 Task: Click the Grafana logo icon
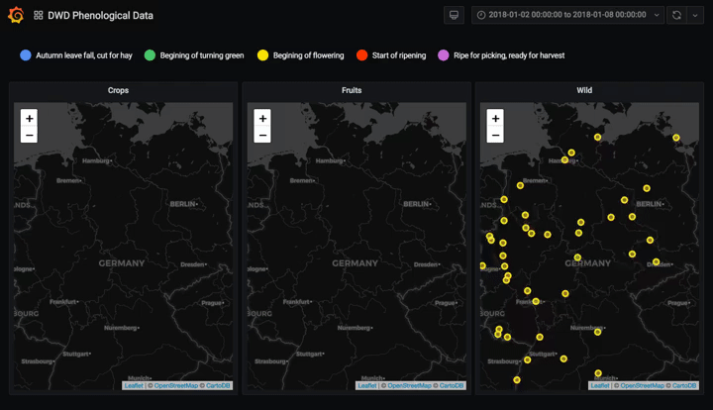coord(16,16)
